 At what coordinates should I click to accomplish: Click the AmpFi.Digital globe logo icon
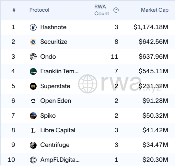point(33,160)
